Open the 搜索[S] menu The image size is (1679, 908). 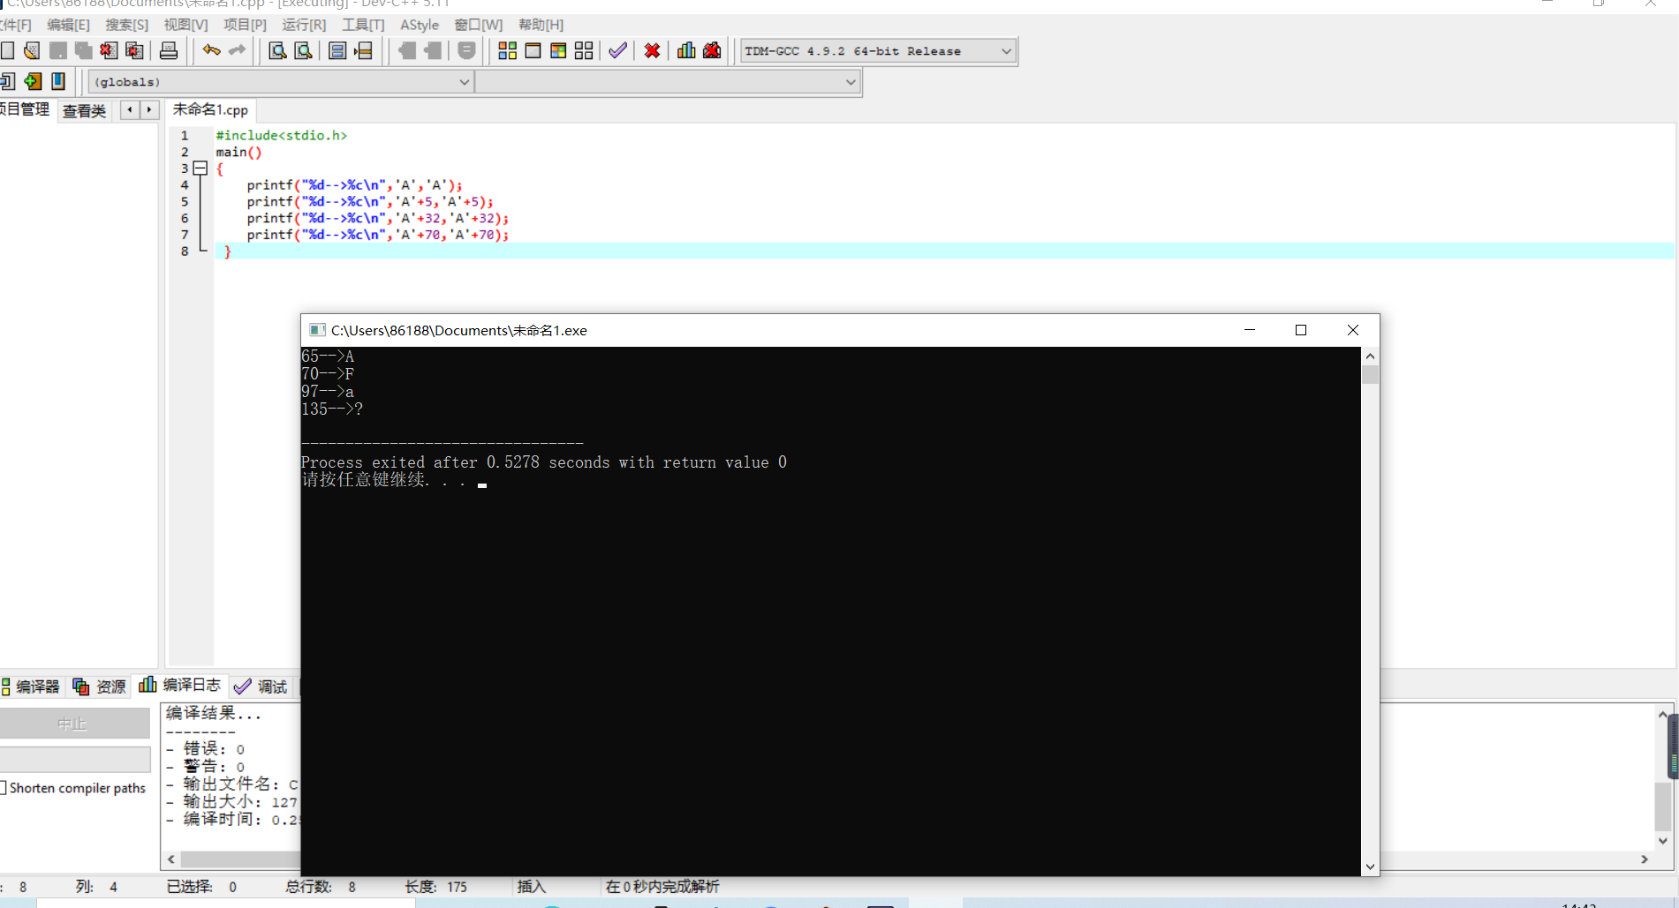click(126, 25)
